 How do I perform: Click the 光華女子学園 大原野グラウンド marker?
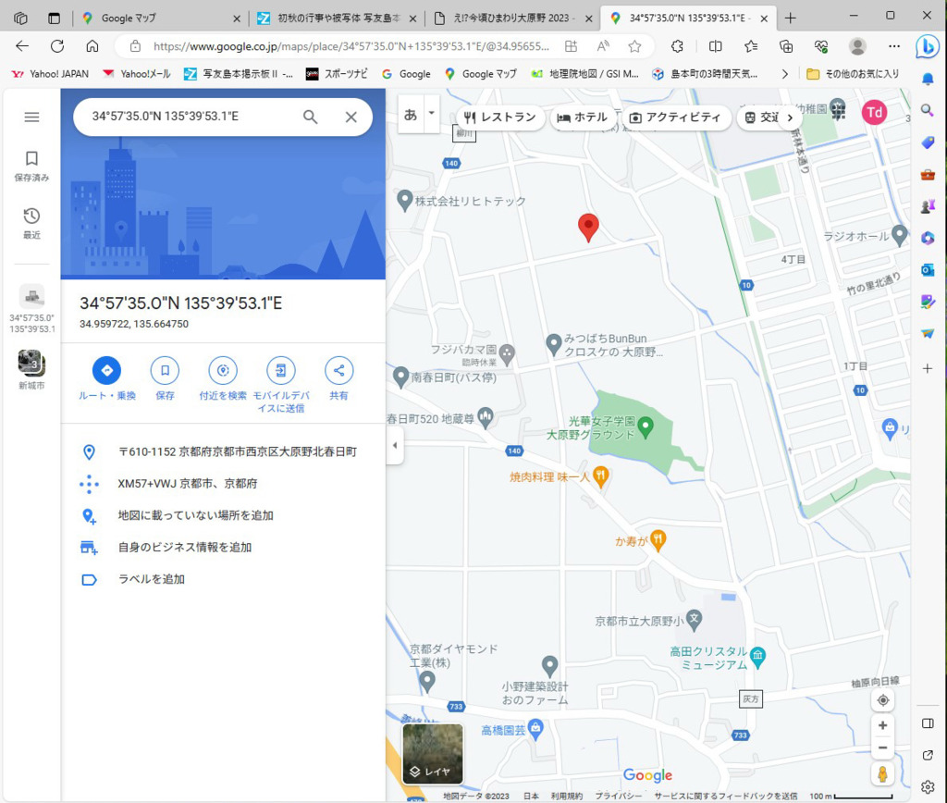tap(646, 426)
